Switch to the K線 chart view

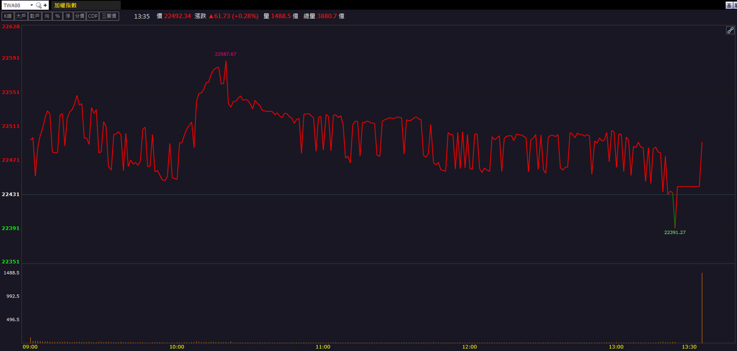coord(8,16)
